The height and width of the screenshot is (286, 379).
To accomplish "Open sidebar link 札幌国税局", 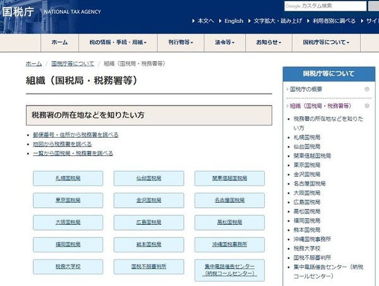I will [x=307, y=138].
